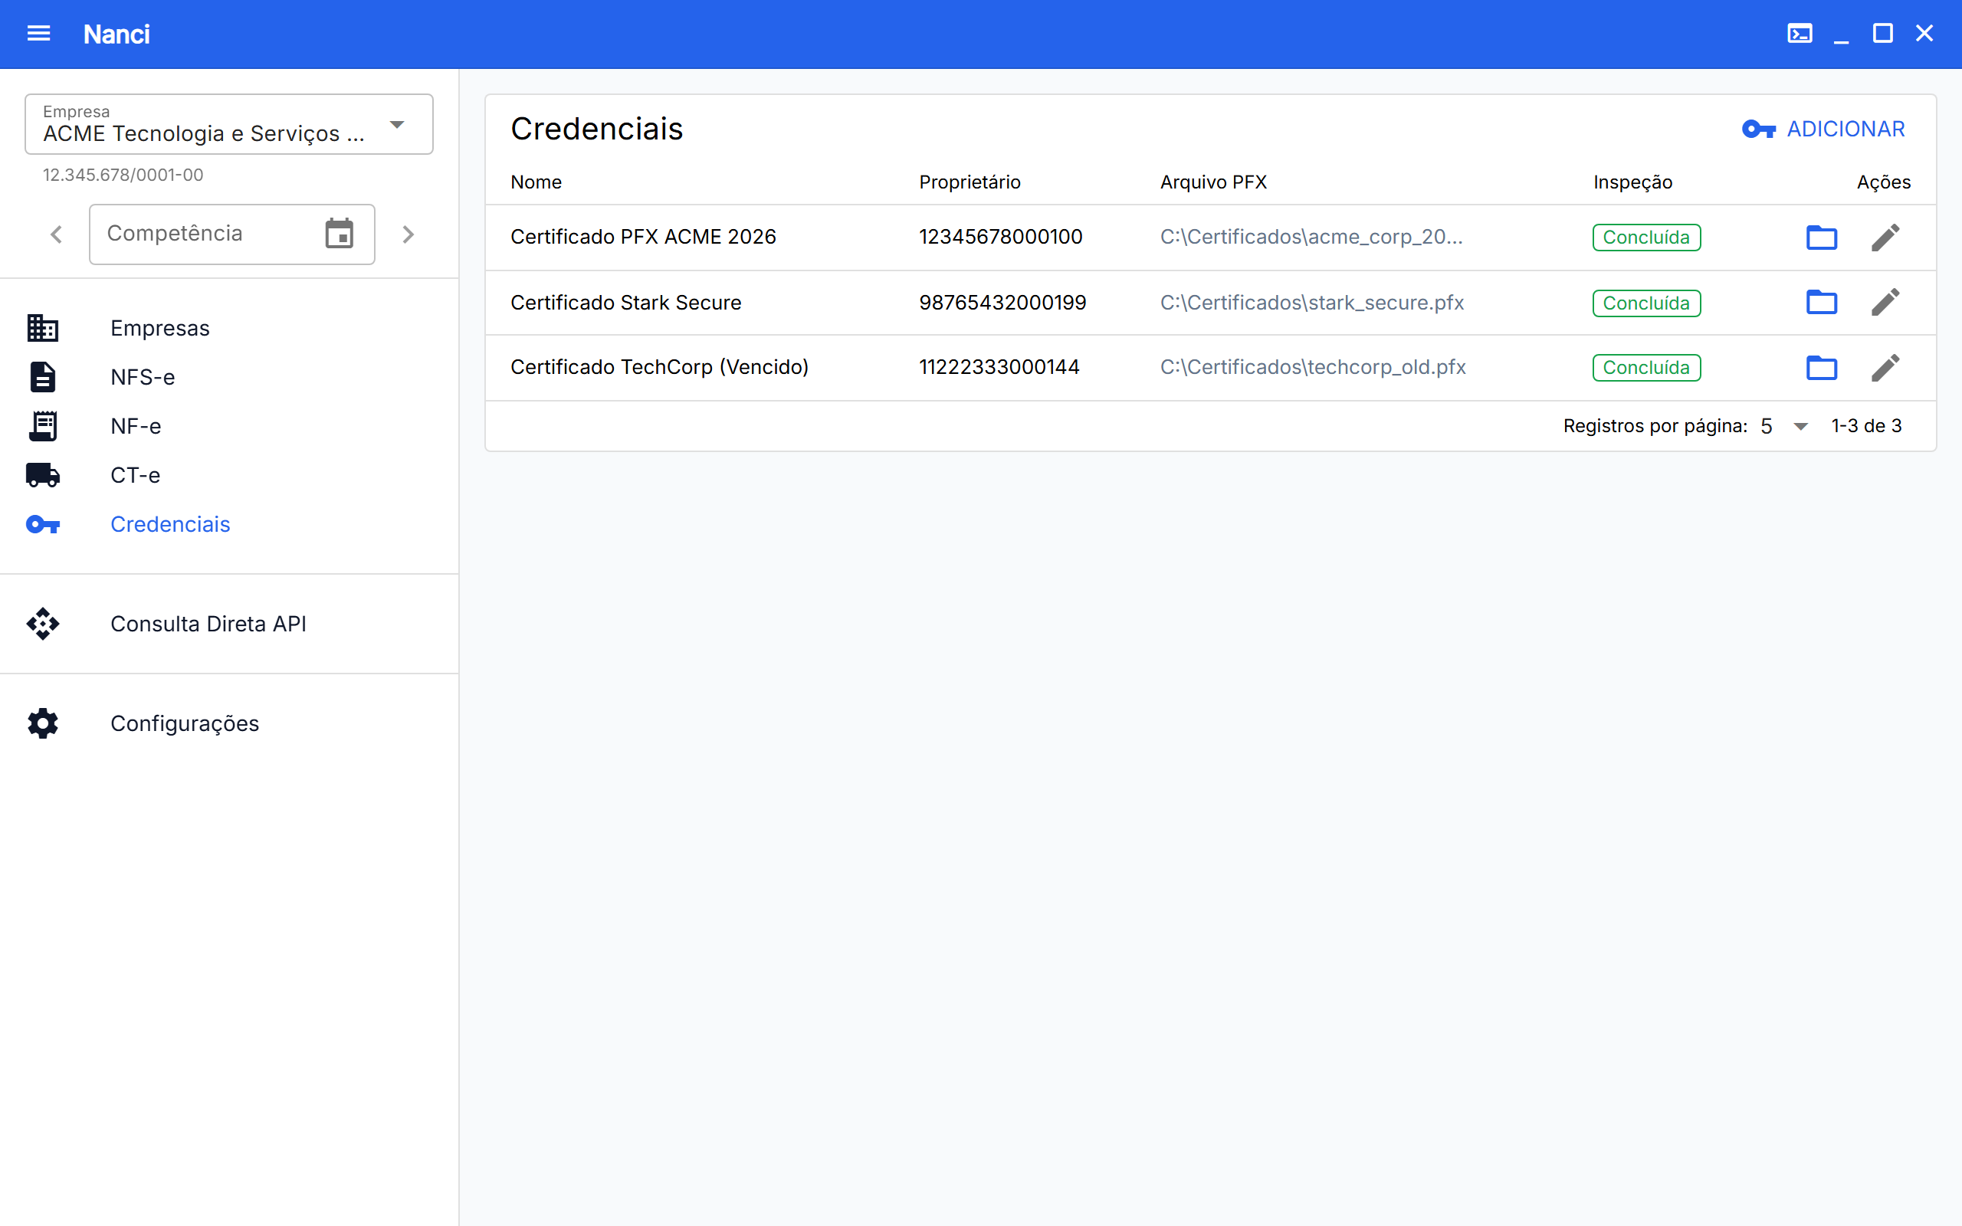Open the hamburger menu icon
This screenshot has height=1226, width=1962.
coord(39,33)
